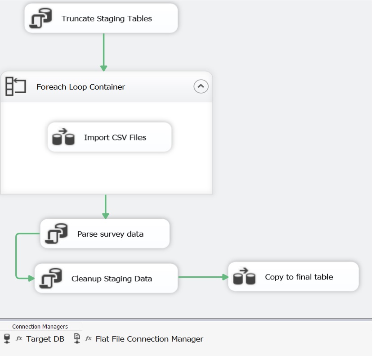Select the Flat File Connection Manager label
The height and width of the screenshot is (356, 384).
149,339
